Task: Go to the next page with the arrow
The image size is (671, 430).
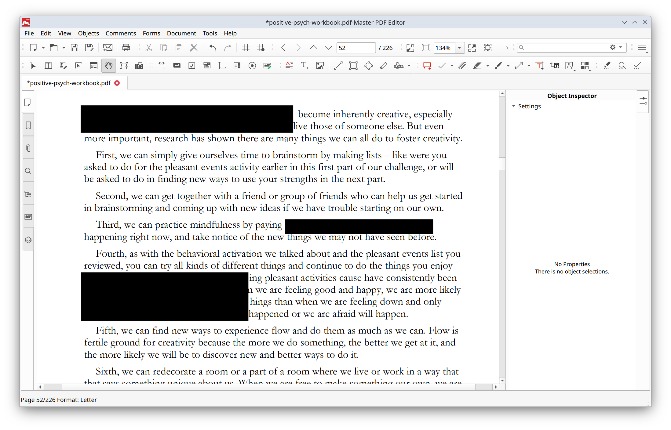Action: pos(298,48)
